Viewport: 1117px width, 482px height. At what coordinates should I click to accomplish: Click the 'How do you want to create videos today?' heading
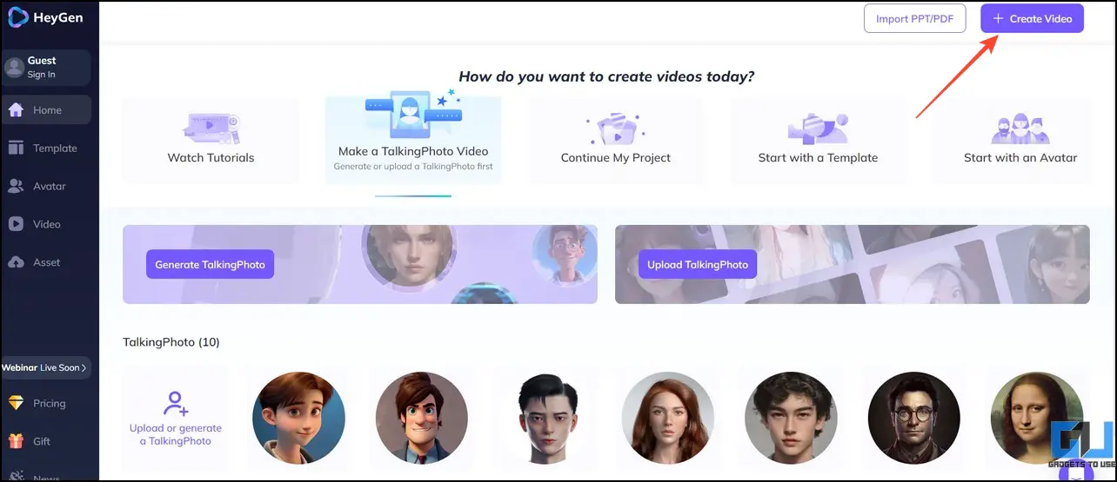[x=606, y=76]
